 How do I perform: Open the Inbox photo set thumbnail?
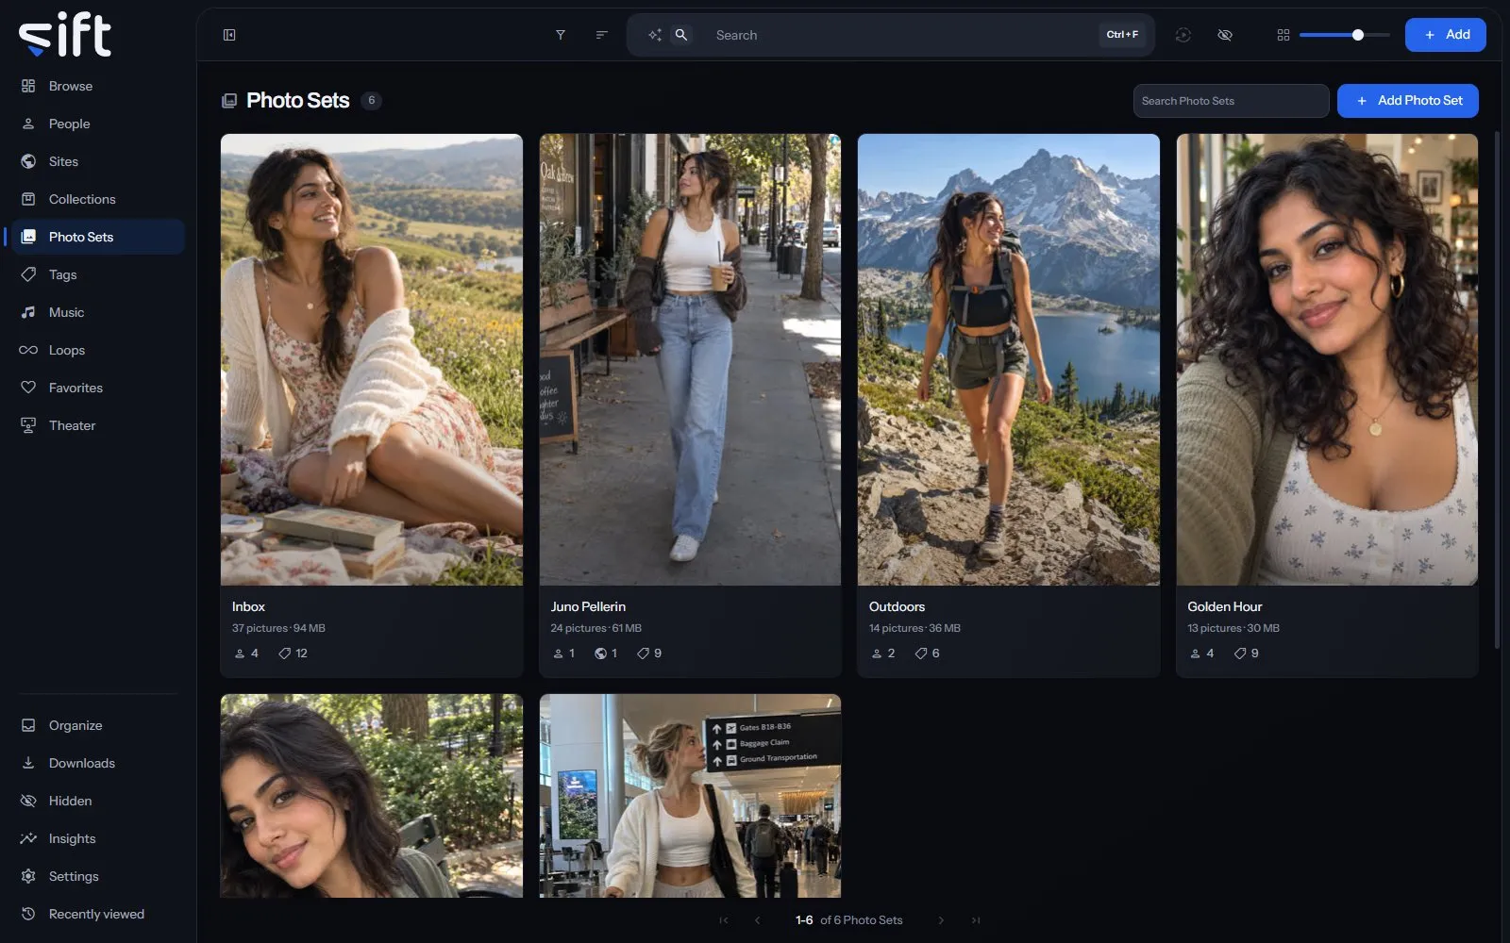372,359
